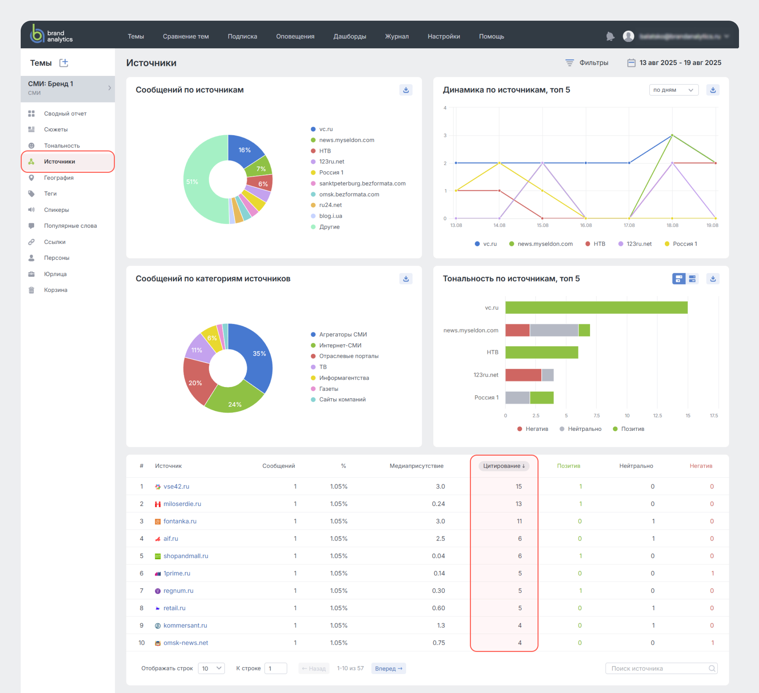This screenshot has width=759, height=693.
Task: Open Персоны in the sidebar
Action: [57, 258]
